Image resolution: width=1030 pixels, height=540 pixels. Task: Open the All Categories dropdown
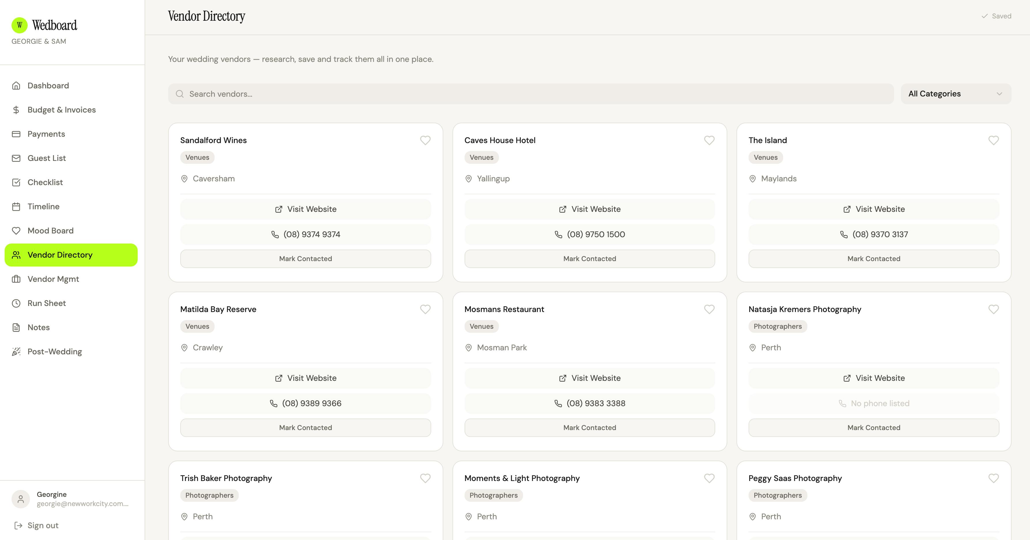point(956,94)
